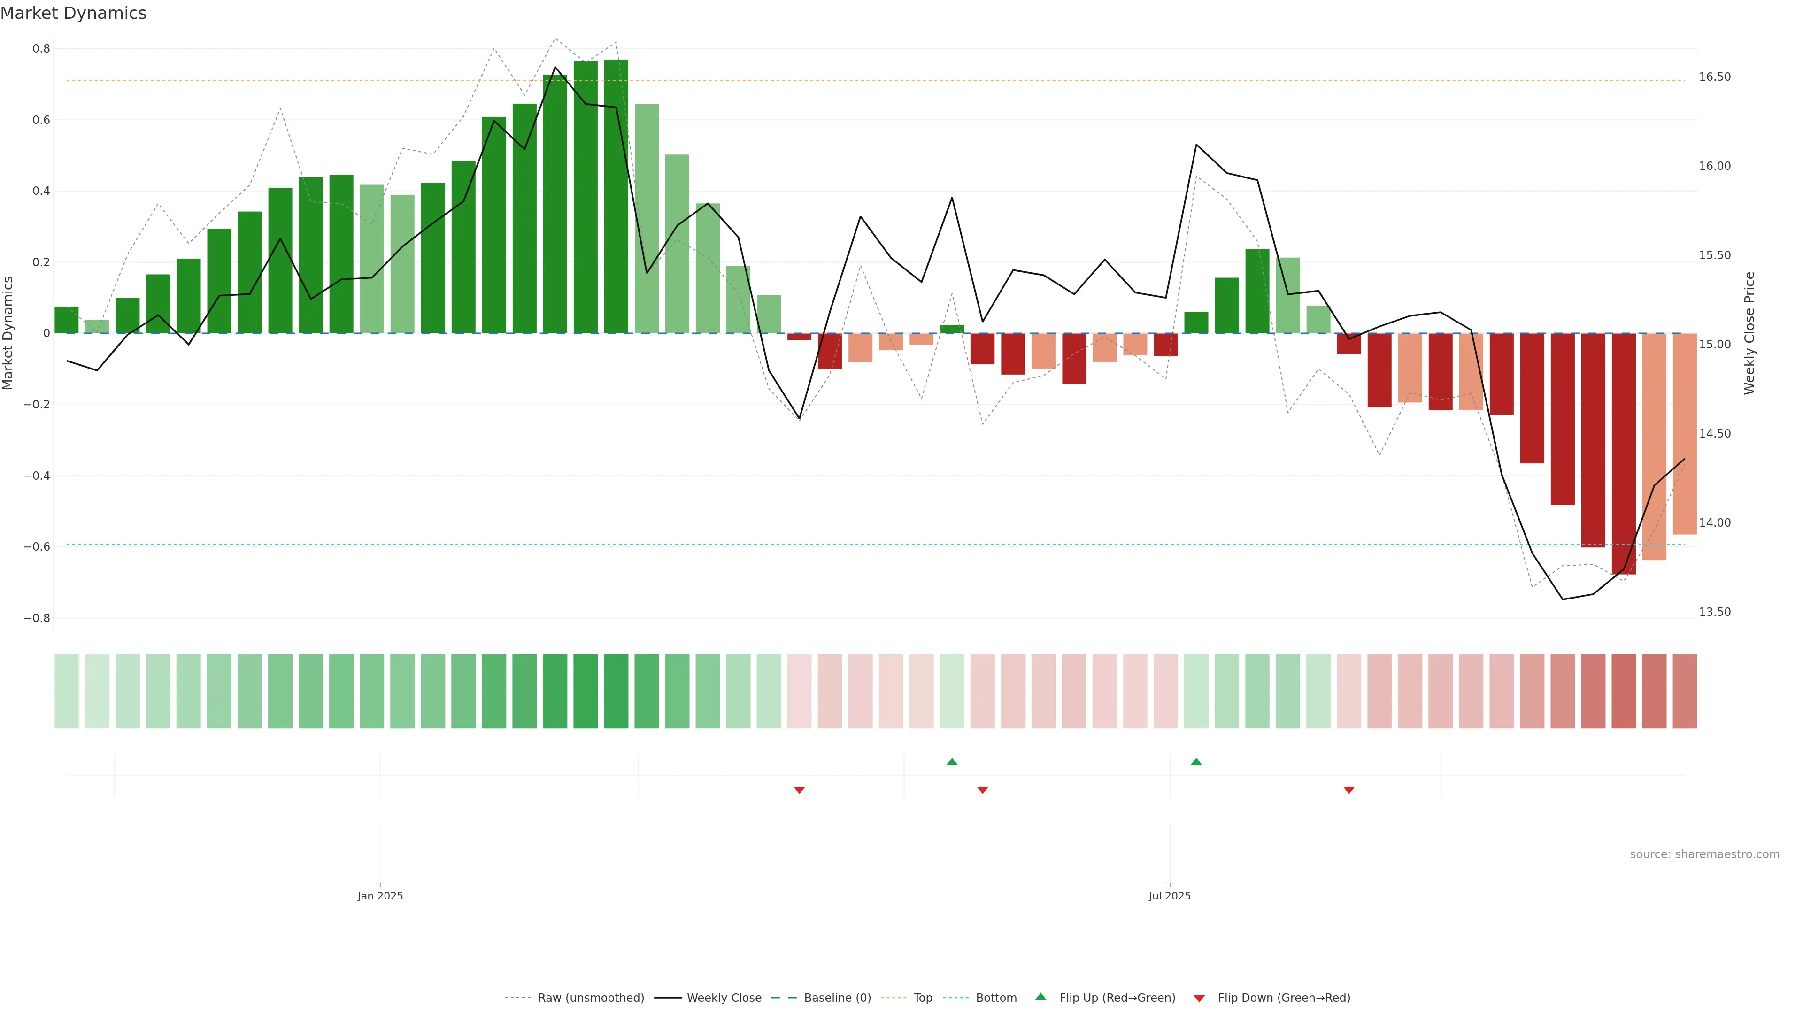This screenshot has width=1803, height=1014.
Task: Click the Jan 2025 axis label
Action: [380, 896]
